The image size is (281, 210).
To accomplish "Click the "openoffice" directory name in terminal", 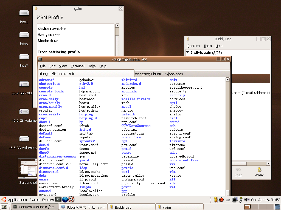I will (x=131, y=137).
